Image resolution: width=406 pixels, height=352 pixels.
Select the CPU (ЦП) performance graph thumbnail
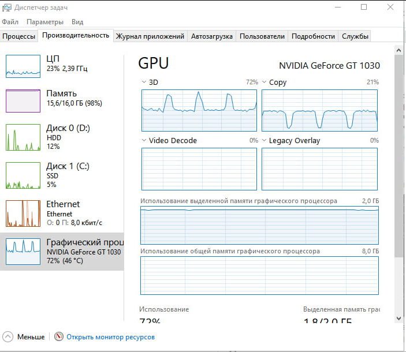pos(23,66)
